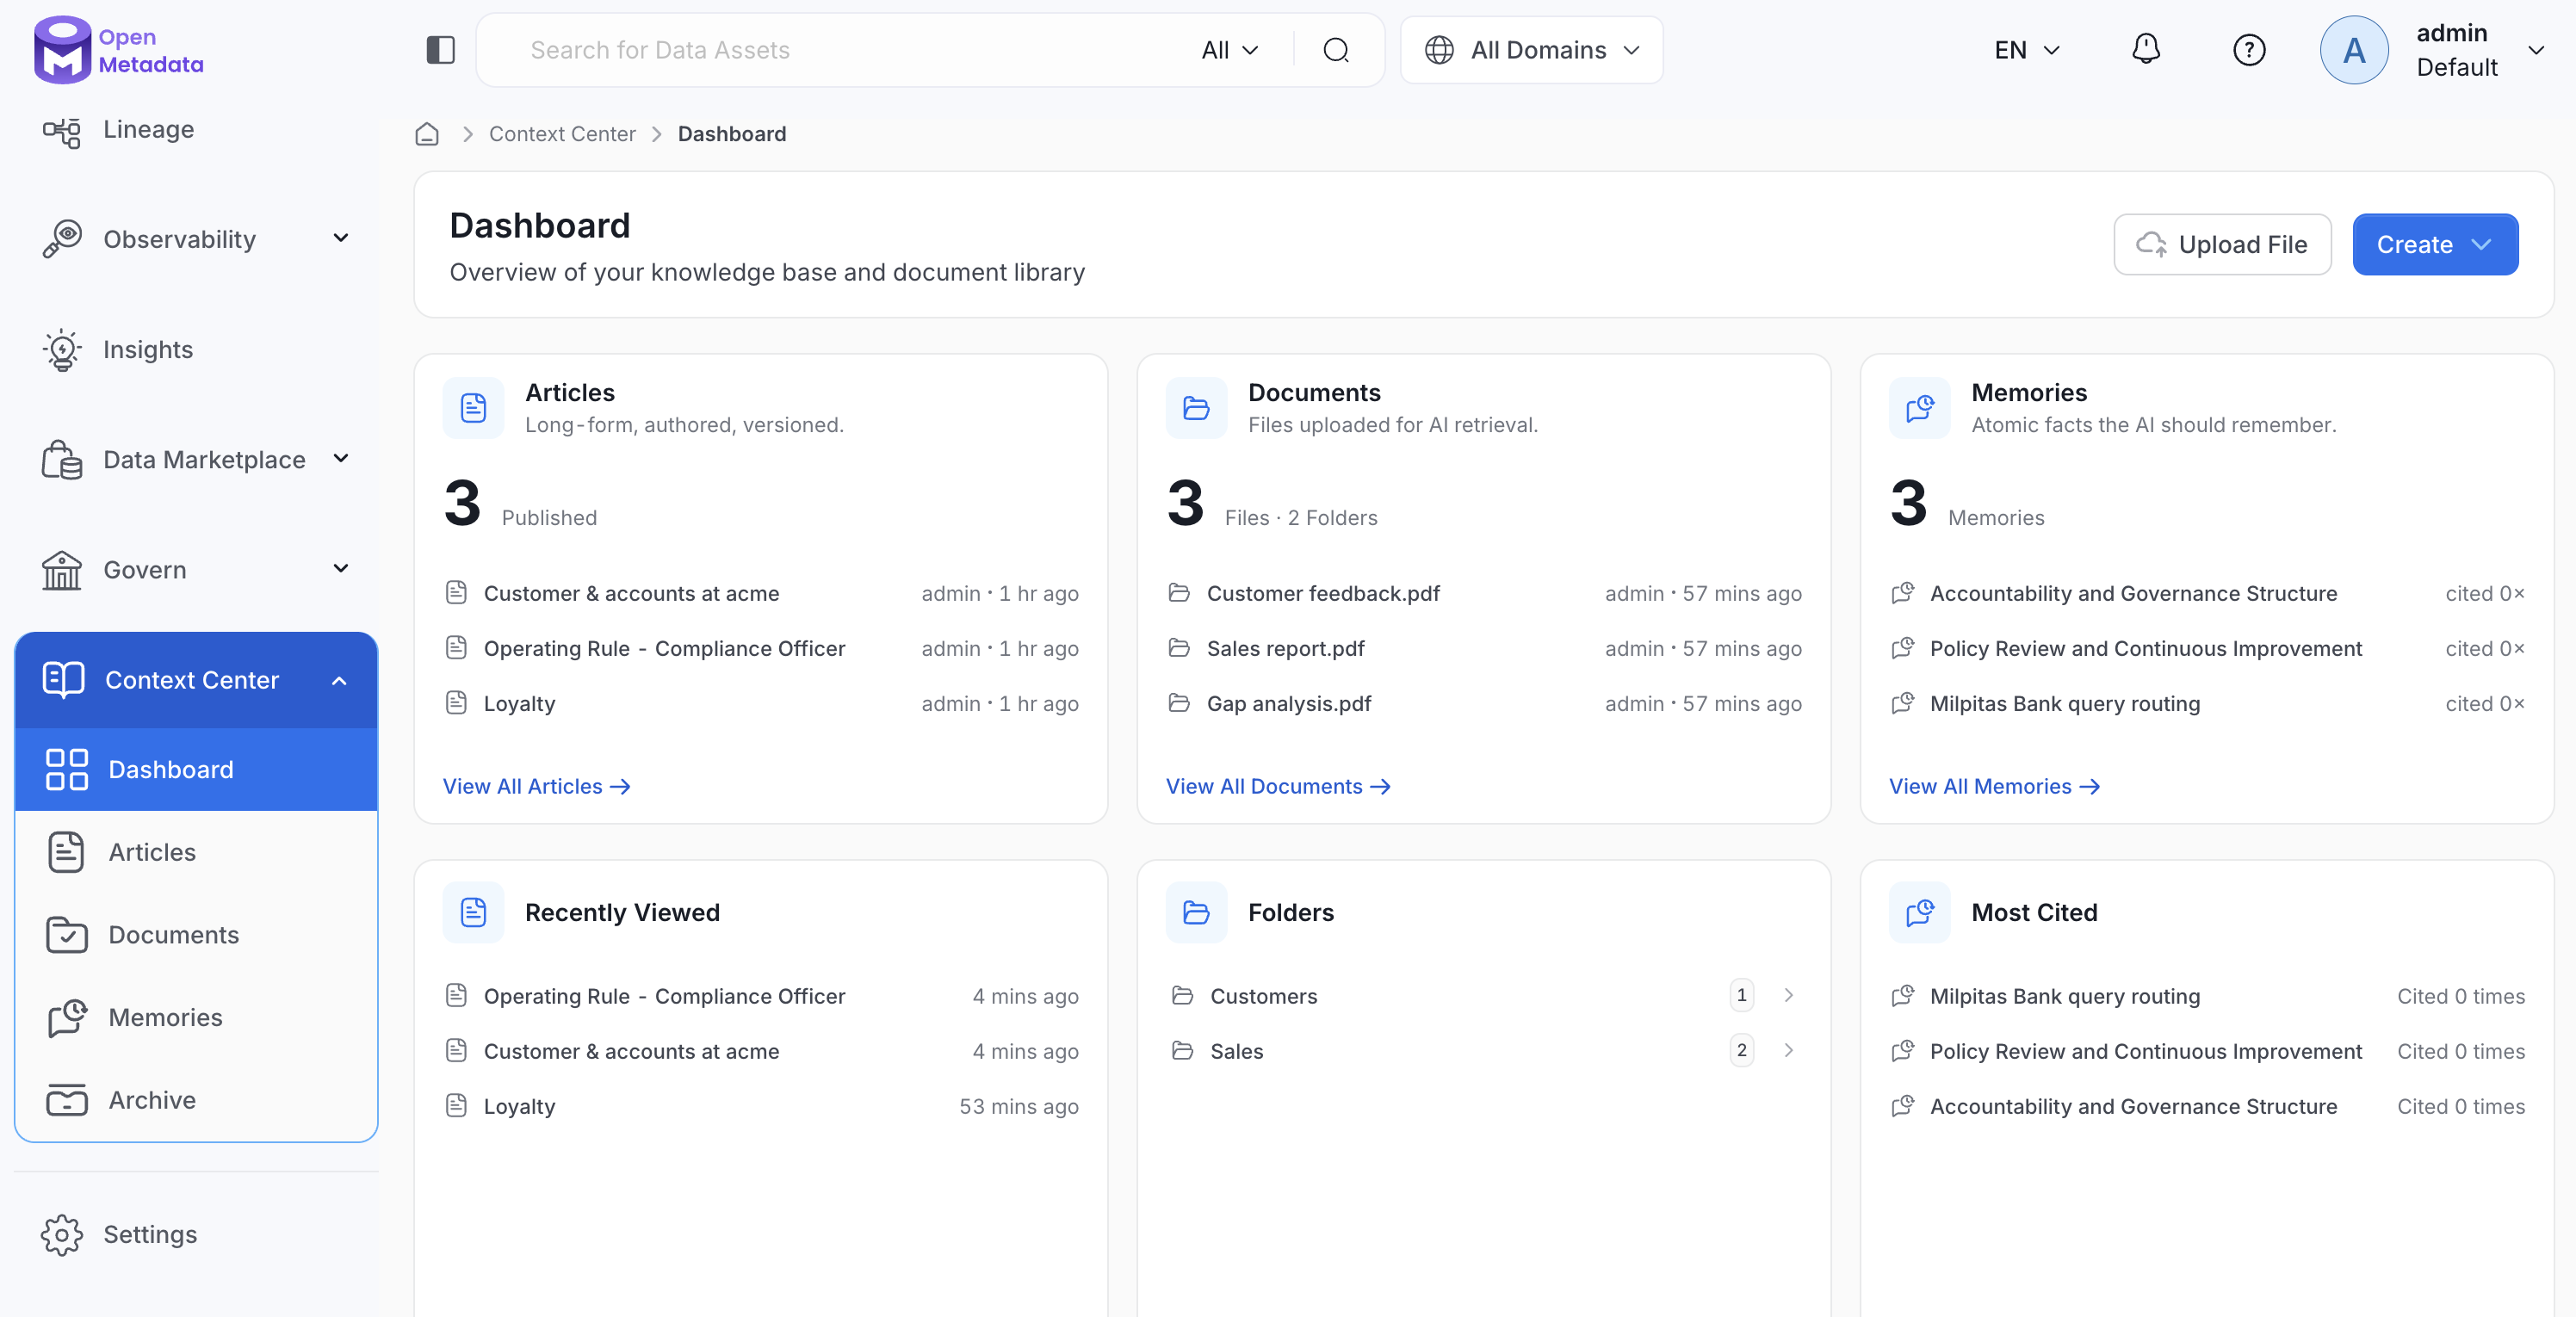Screen dimensions: 2576x1317
Task: Click the Articles icon in sidebar
Action: point(67,852)
